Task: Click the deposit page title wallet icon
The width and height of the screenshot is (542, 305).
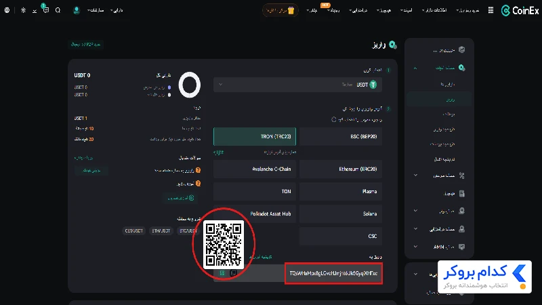Action: coord(392,45)
